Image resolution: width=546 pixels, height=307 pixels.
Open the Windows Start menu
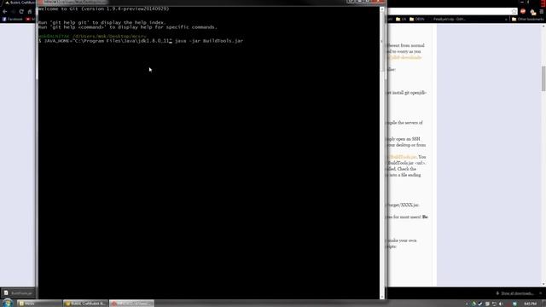click(x=7, y=303)
